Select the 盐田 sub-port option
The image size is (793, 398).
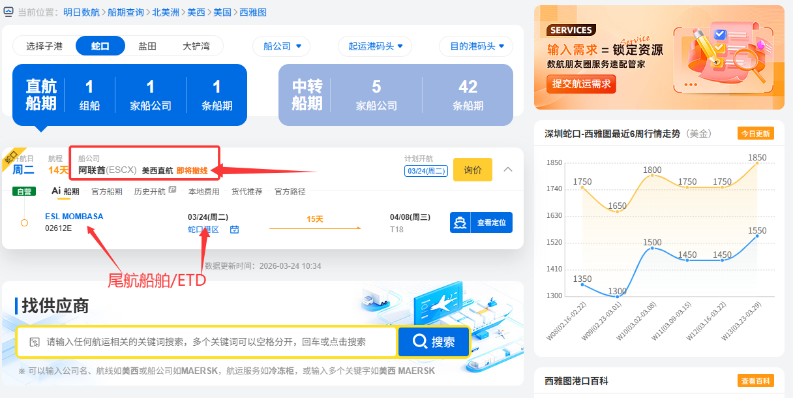pyautogui.click(x=147, y=46)
